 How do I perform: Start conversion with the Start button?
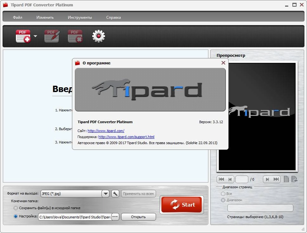tap(182, 204)
